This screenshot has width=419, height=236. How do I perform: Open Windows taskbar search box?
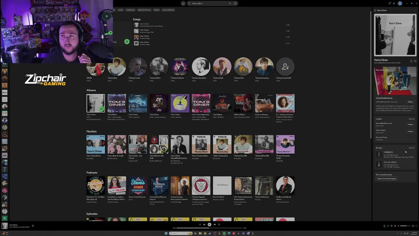(x=181, y=233)
